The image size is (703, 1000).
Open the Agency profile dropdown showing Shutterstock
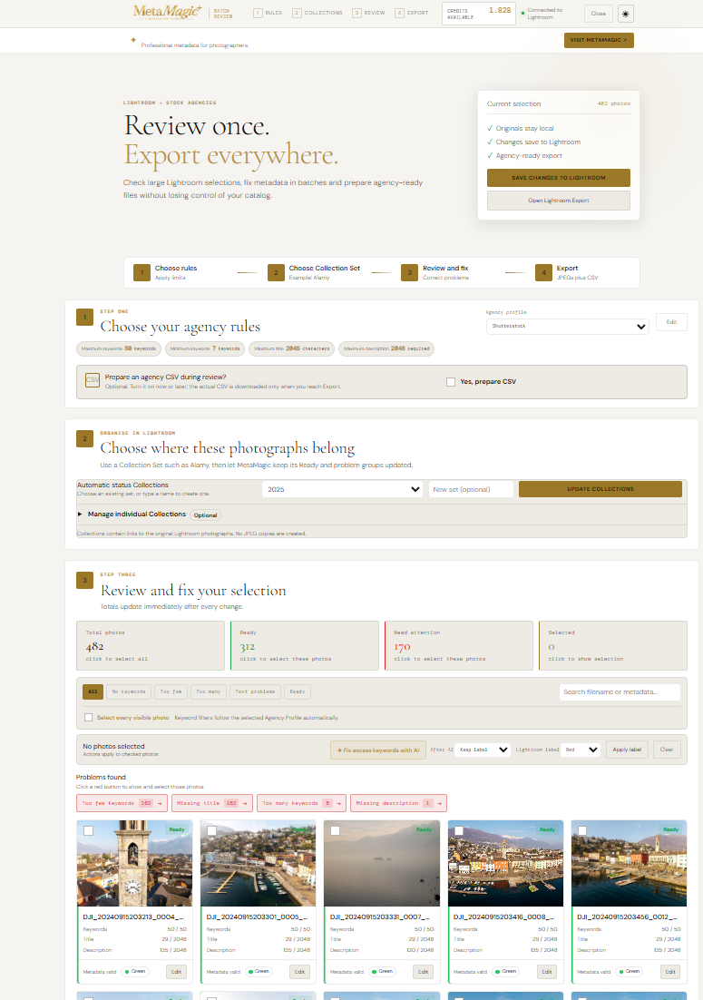point(567,326)
